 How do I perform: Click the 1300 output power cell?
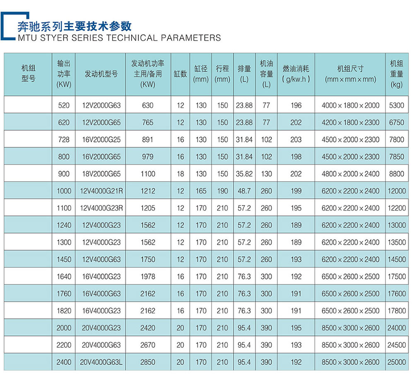(64, 242)
